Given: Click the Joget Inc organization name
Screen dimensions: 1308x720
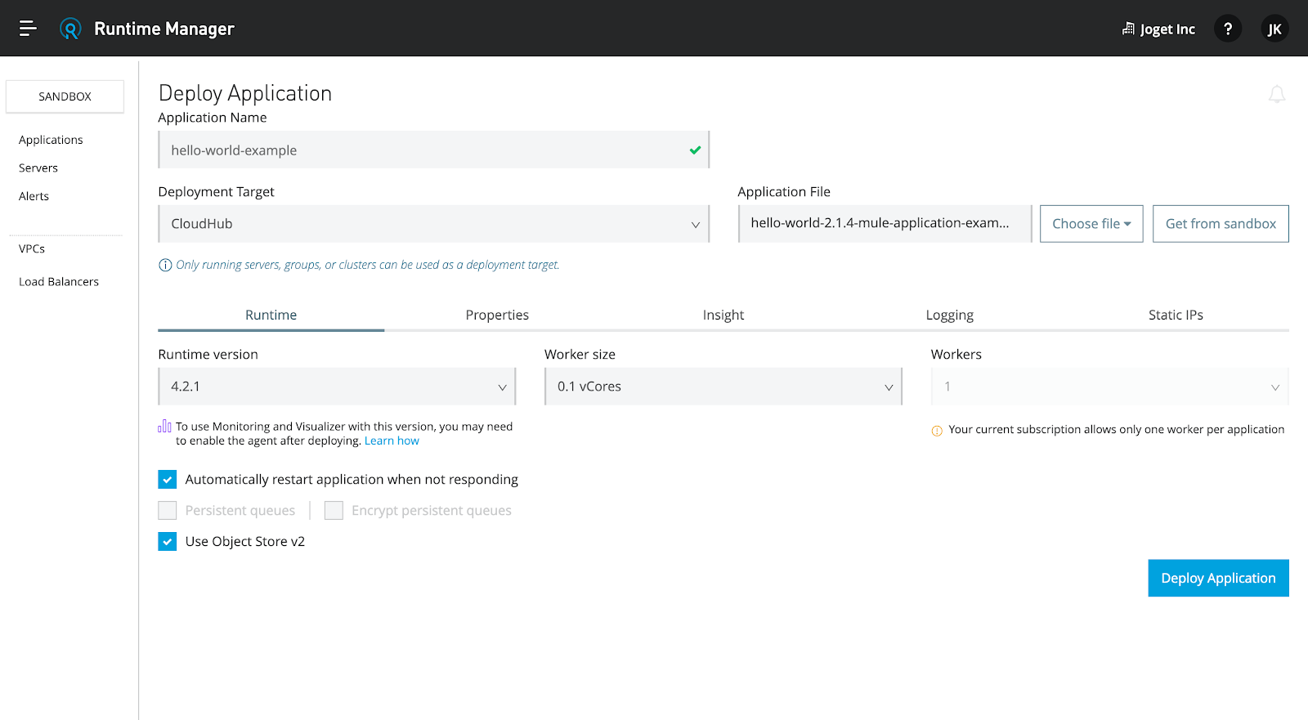Looking at the screenshot, I should tap(1167, 29).
